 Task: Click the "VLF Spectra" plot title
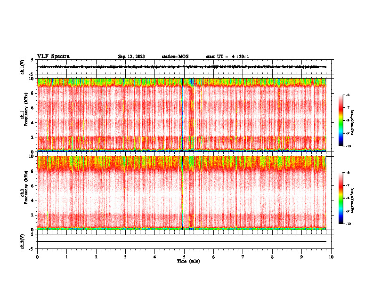click(x=53, y=56)
